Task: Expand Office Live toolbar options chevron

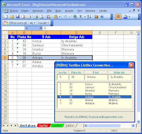Action: pos(52,23)
